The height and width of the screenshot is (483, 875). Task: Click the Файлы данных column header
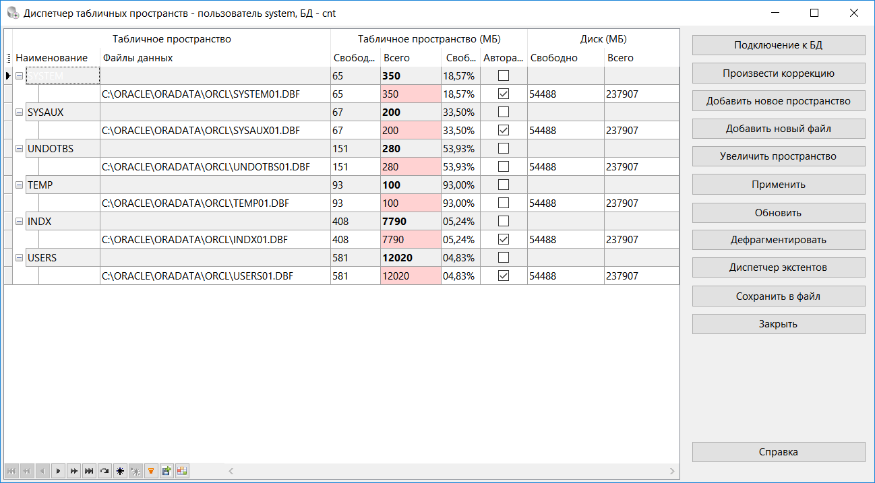pos(138,58)
